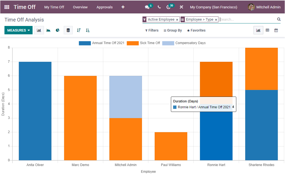285x175 pixels.
Task: Select the bar chart graph type
Action: tap(39, 30)
